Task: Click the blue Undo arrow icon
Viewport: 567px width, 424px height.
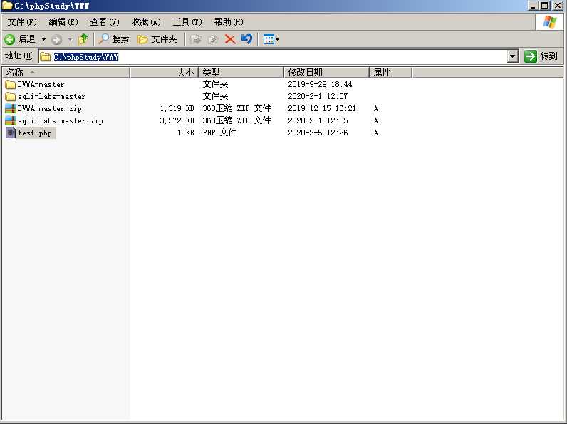Action: (x=246, y=38)
